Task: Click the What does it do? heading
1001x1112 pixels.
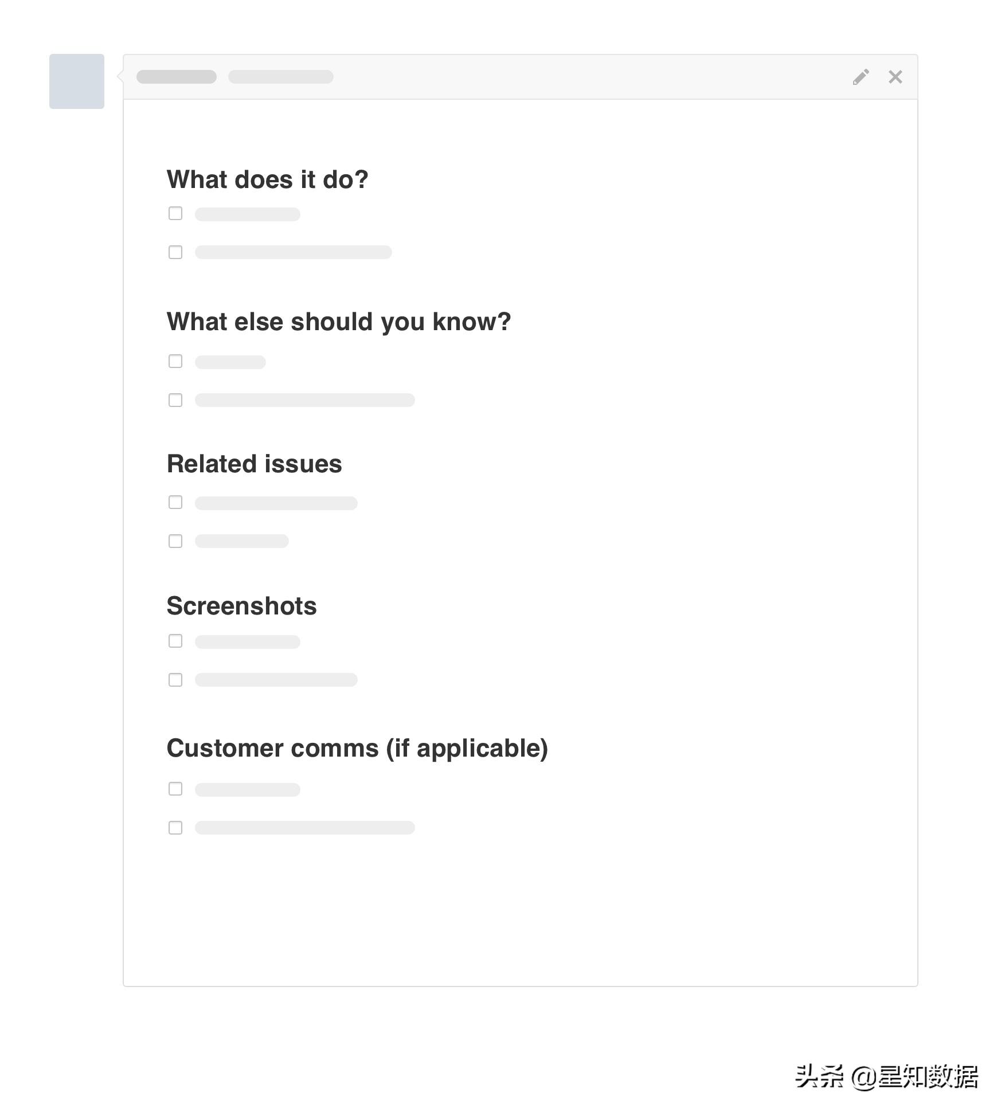Action: [x=267, y=179]
